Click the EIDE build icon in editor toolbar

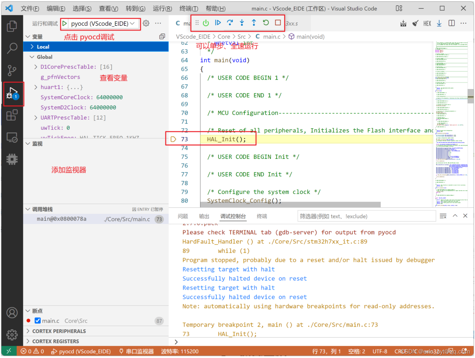tap(403, 23)
